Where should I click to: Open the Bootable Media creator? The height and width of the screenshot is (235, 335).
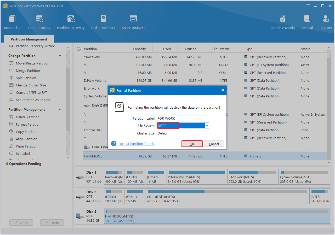coord(282,22)
